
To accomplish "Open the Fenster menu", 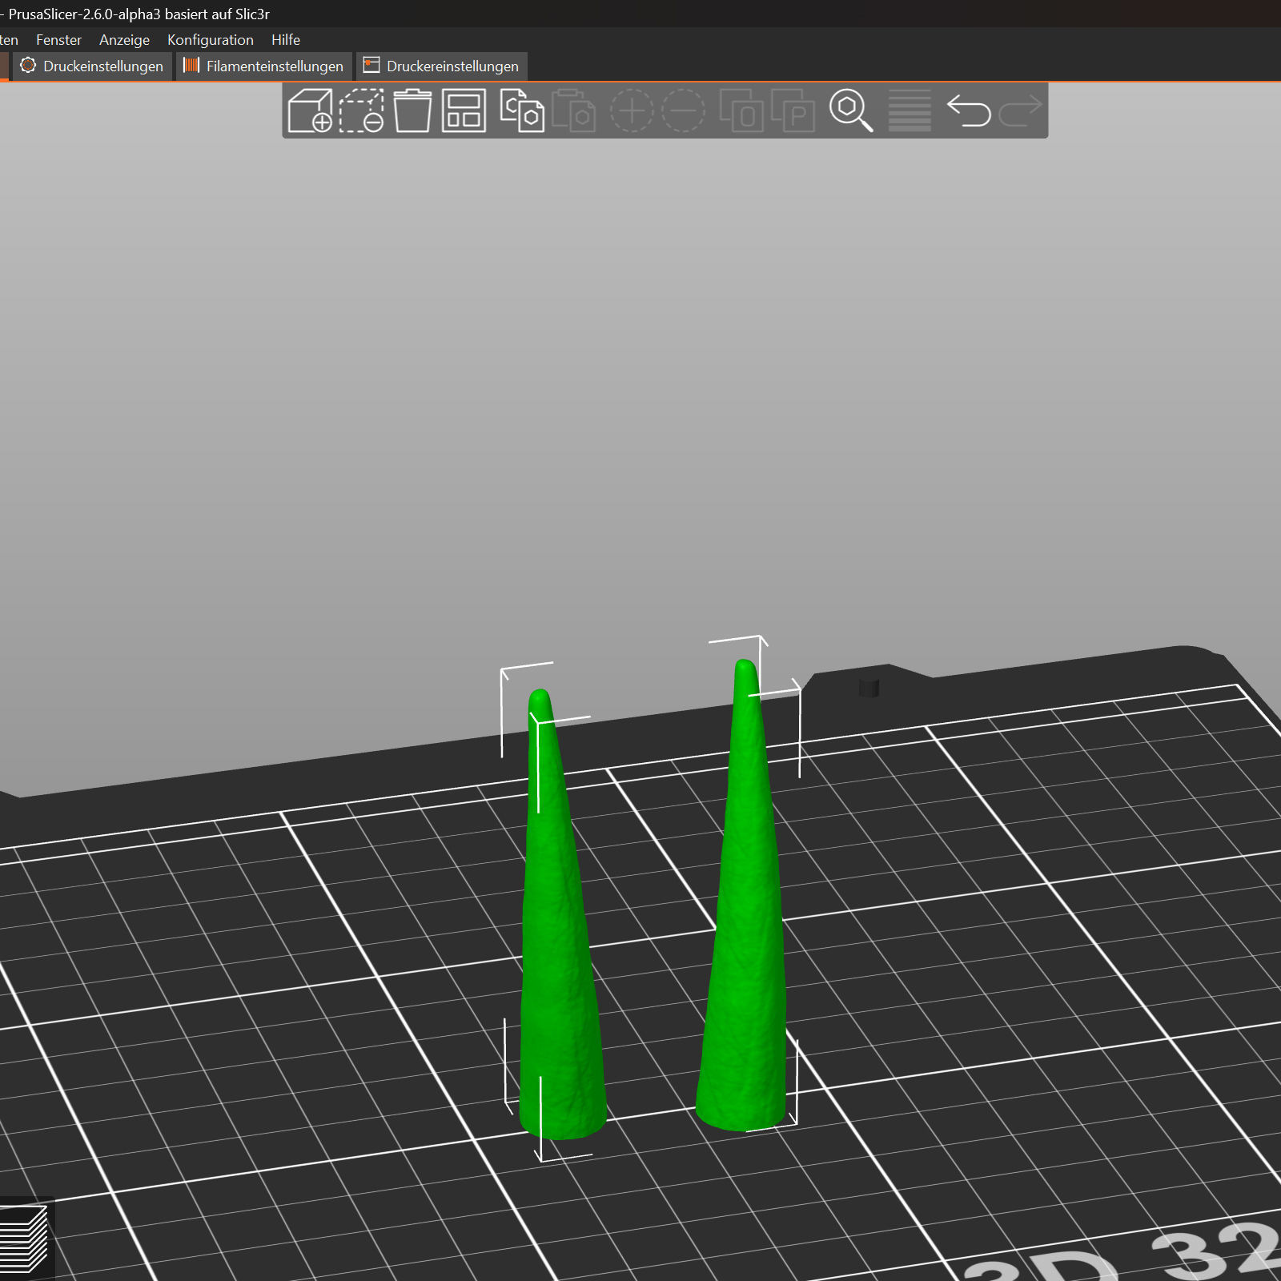I will click(x=58, y=40).
